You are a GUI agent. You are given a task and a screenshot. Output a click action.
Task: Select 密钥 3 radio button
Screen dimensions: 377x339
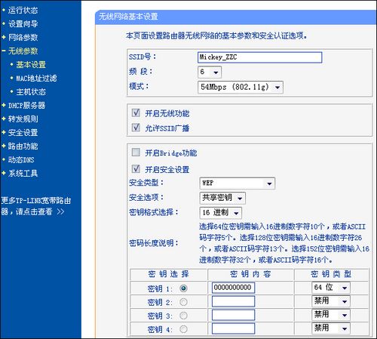pos(183,316)
